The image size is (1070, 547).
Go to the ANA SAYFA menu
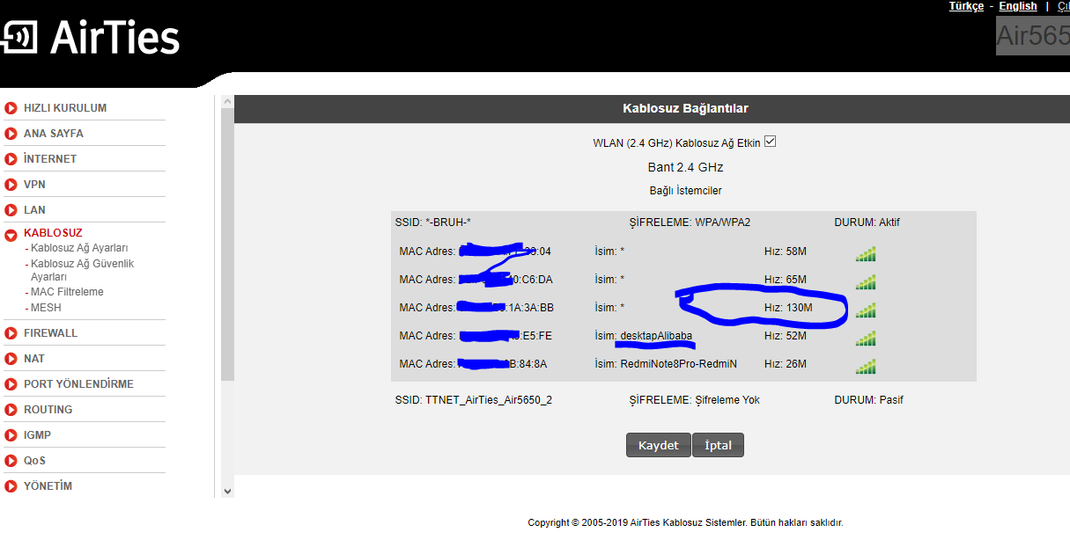point(54,134)
